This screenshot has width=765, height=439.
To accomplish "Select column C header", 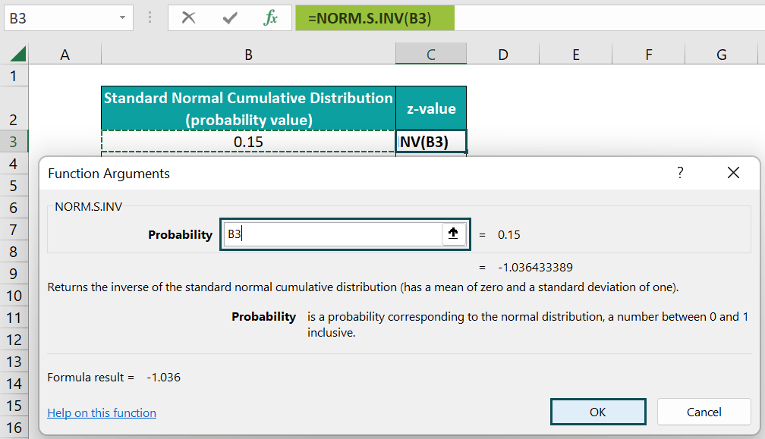I will [430, 54].
